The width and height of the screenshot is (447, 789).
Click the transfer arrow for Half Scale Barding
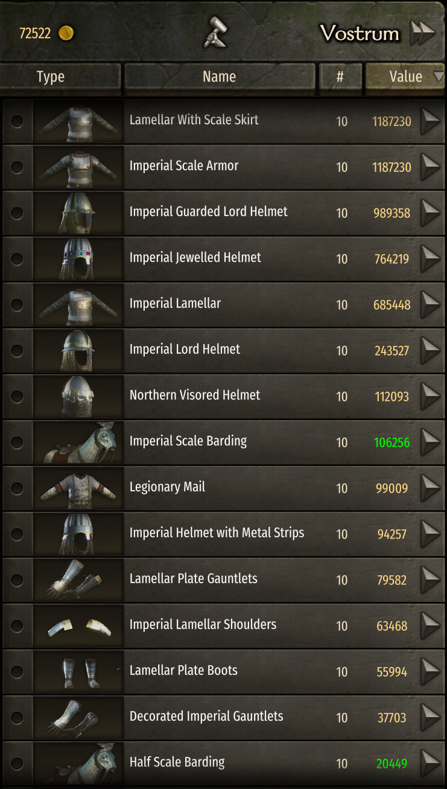(430, 763)
